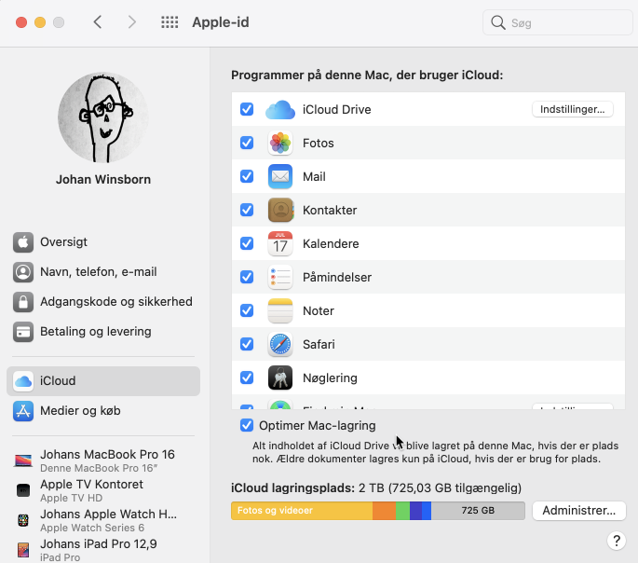Click card icon beside Betaling og levering
This screenshot has width=638, height=563.
coord(23,332)
